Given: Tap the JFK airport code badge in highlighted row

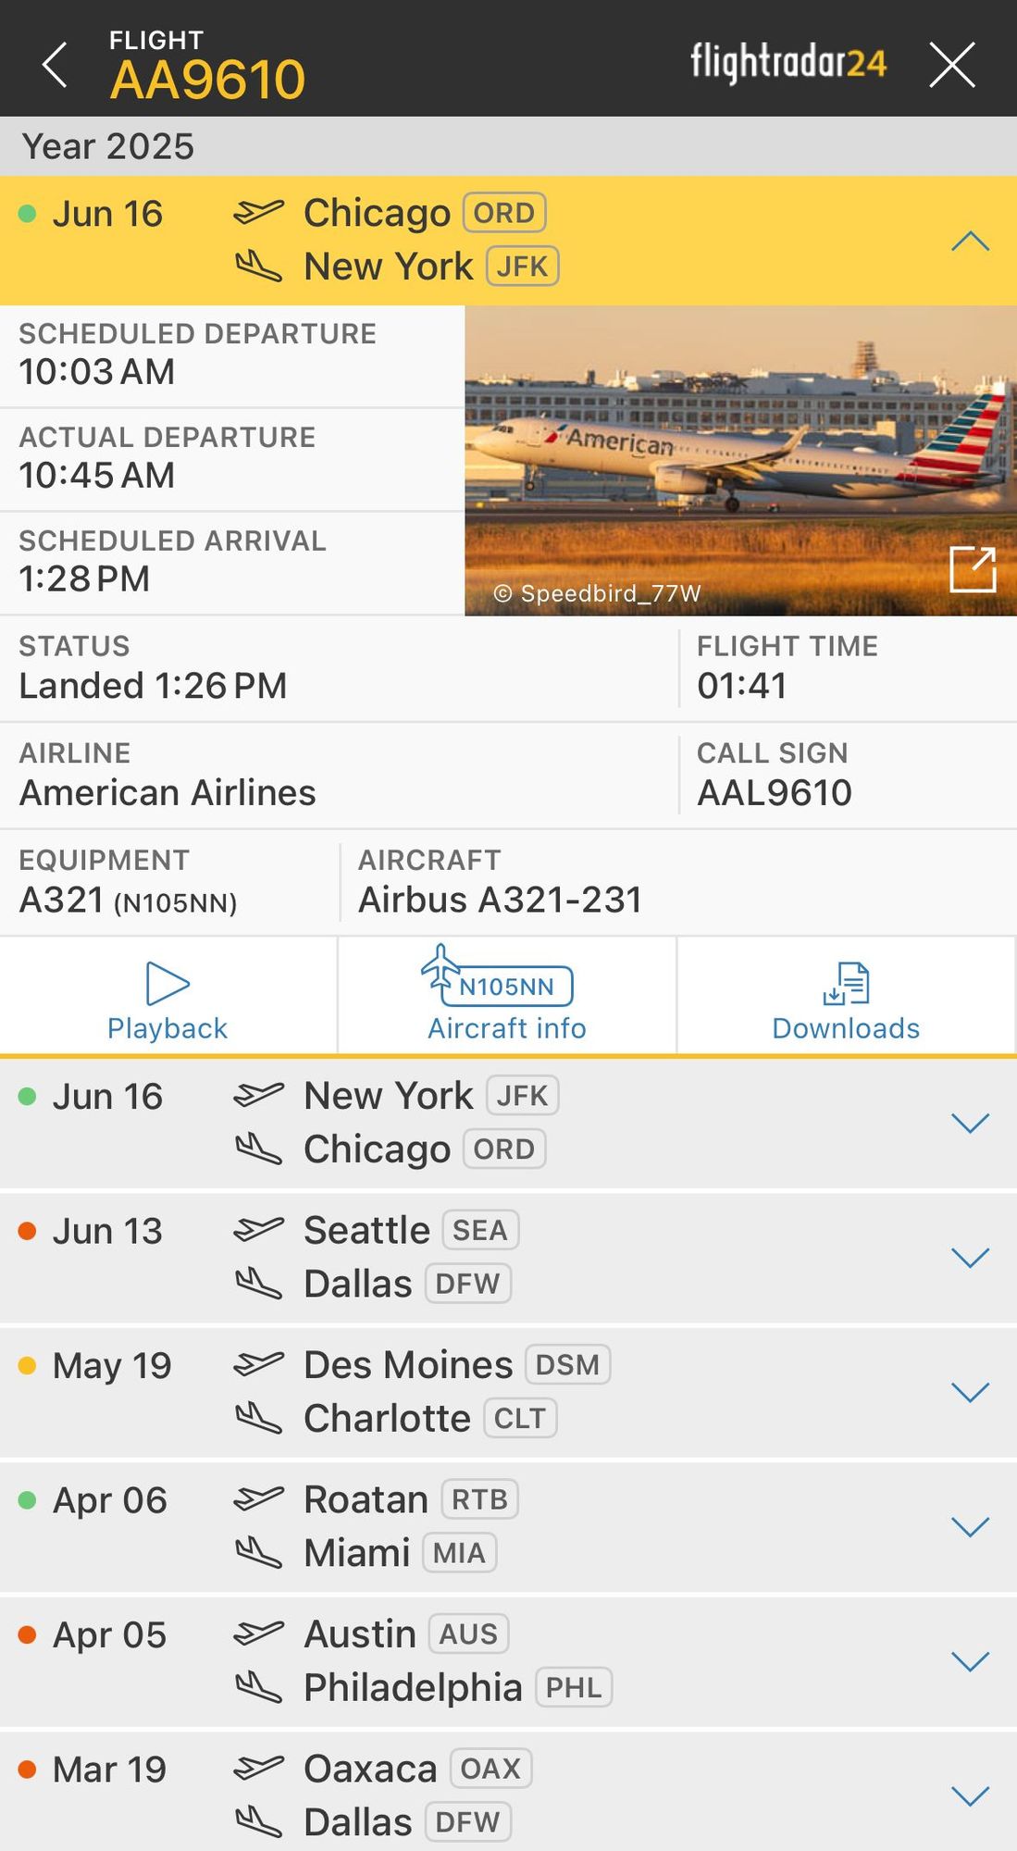Looking at the screenshot, I should (x=522, y=267).
